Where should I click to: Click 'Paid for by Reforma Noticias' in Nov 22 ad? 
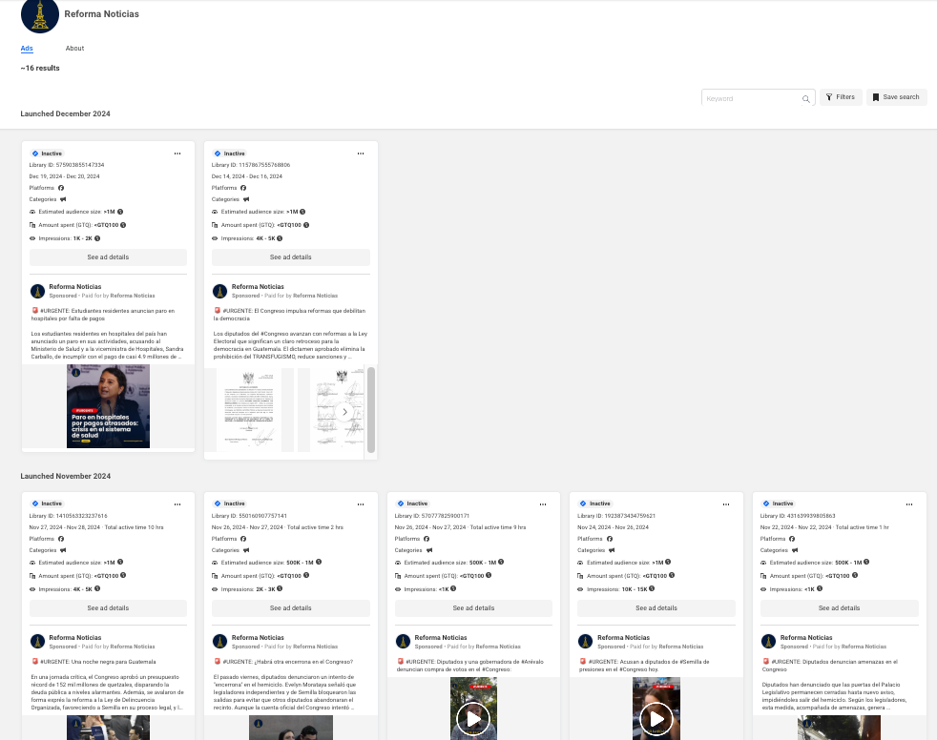pyautogui.click(x=849, y=647)
